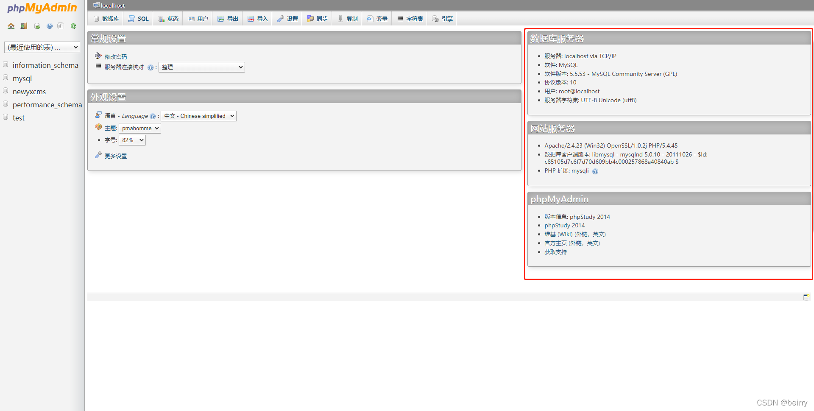Click the text 'phpStudy 2014' list item
The image size is (814, 411).
click(564, 225)
